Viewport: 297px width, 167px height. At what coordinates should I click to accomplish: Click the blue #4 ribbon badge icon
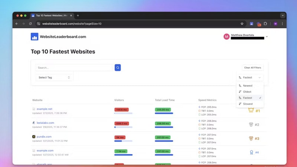pos(251,152)
